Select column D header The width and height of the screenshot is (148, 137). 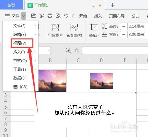[x=101, y=60]
